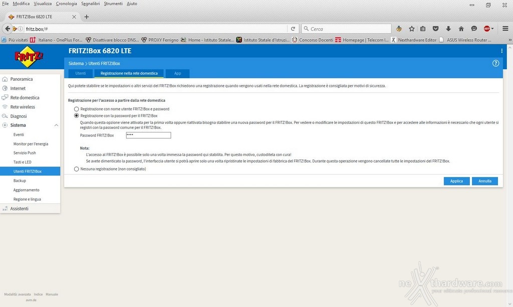Collapse the Sistema menu section

pyautogui.click(x=56, y=125)
